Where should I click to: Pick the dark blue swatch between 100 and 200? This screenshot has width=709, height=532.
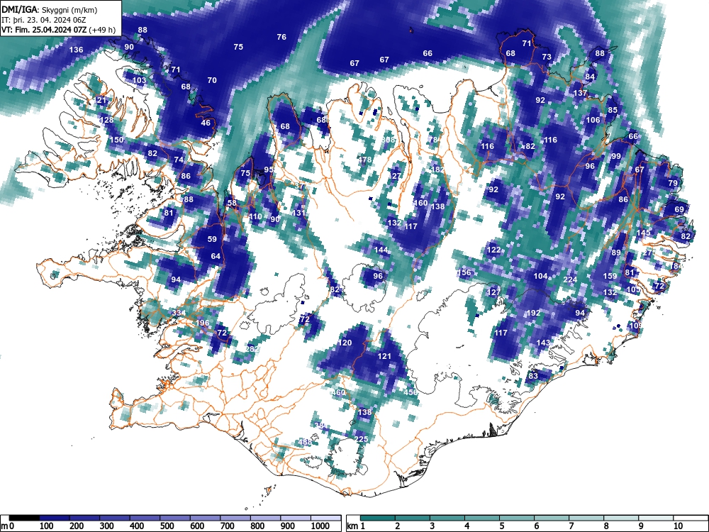click(55, 518)
